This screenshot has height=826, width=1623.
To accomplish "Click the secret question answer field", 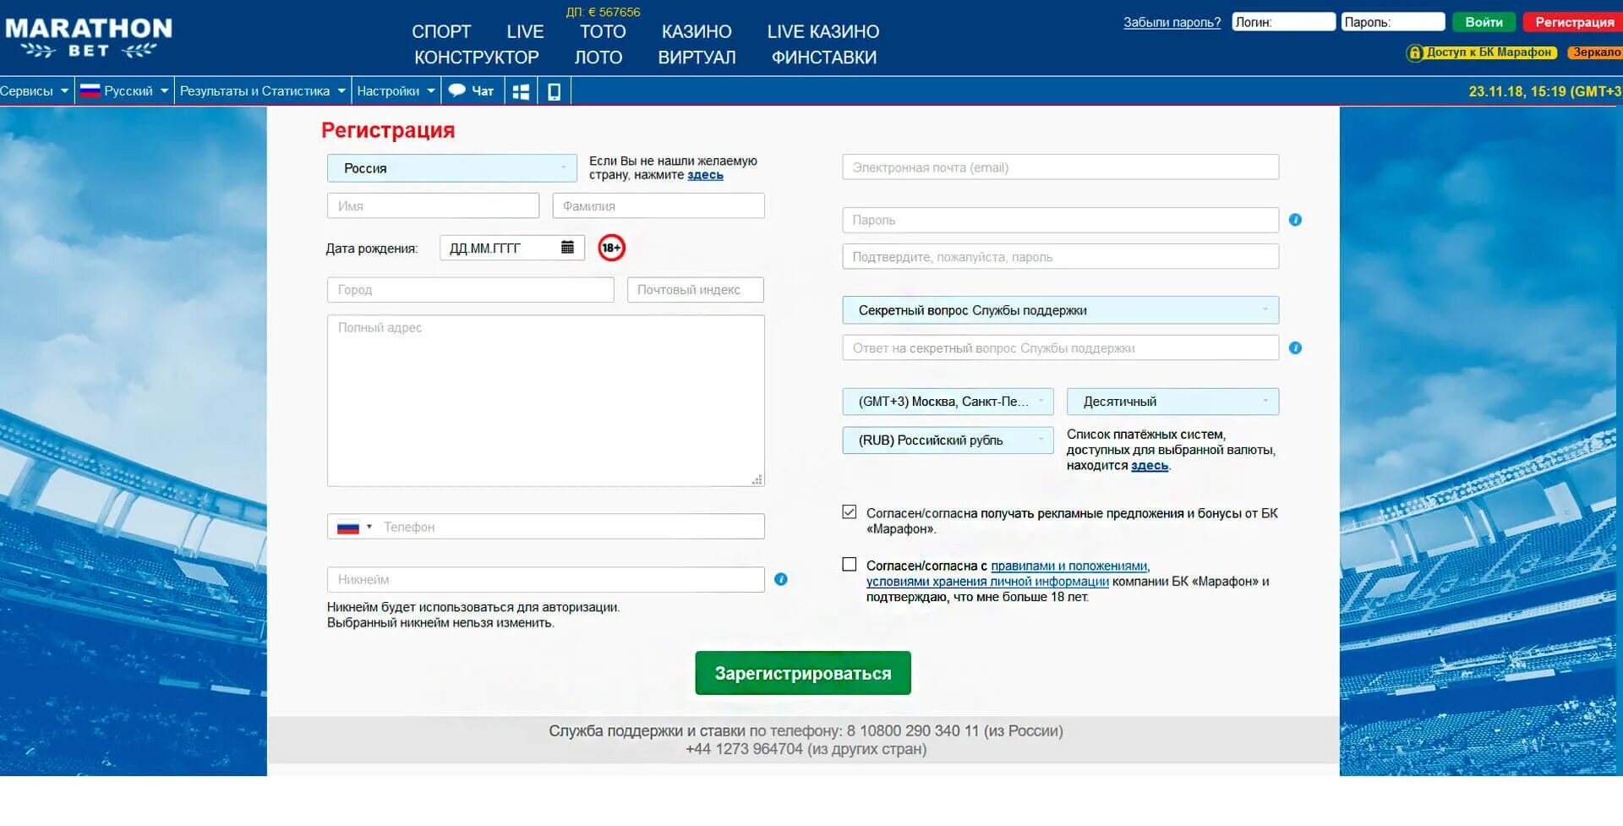I will click(x=1060, y=347).
